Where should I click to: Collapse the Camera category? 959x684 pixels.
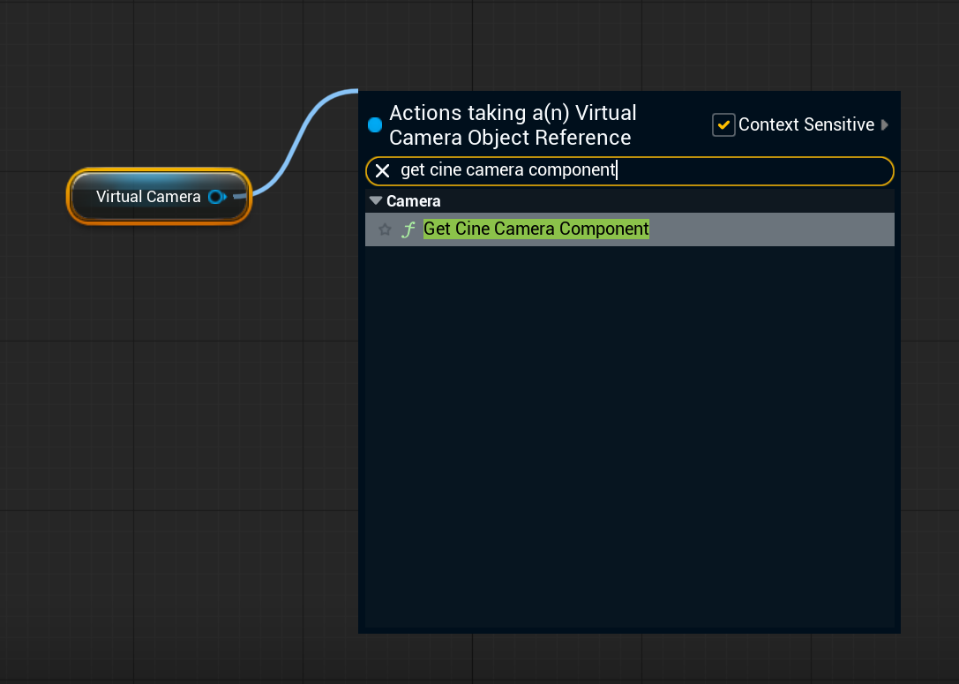(376, 200)
